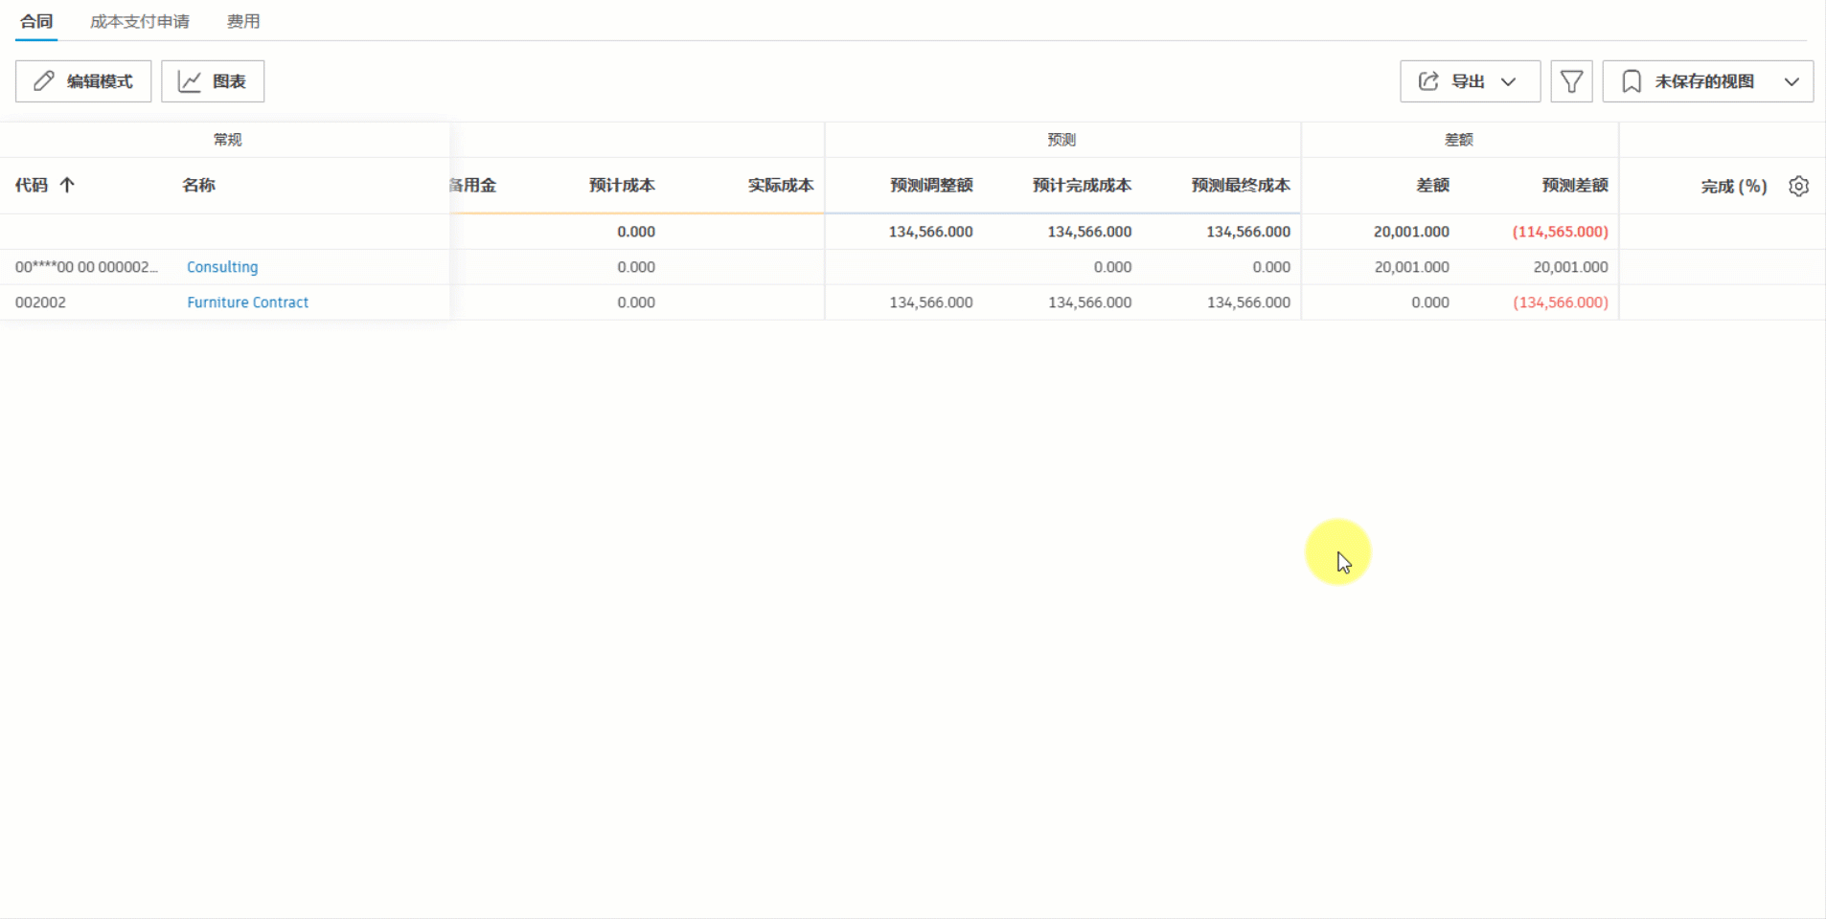Expand the 导出 dropdown chevron

[x=1509, y=81]
